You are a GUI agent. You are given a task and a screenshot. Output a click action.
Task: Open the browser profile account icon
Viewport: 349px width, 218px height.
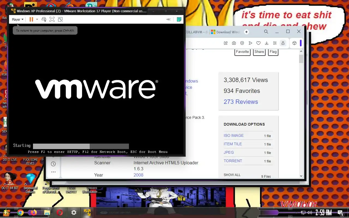[283, 43]
